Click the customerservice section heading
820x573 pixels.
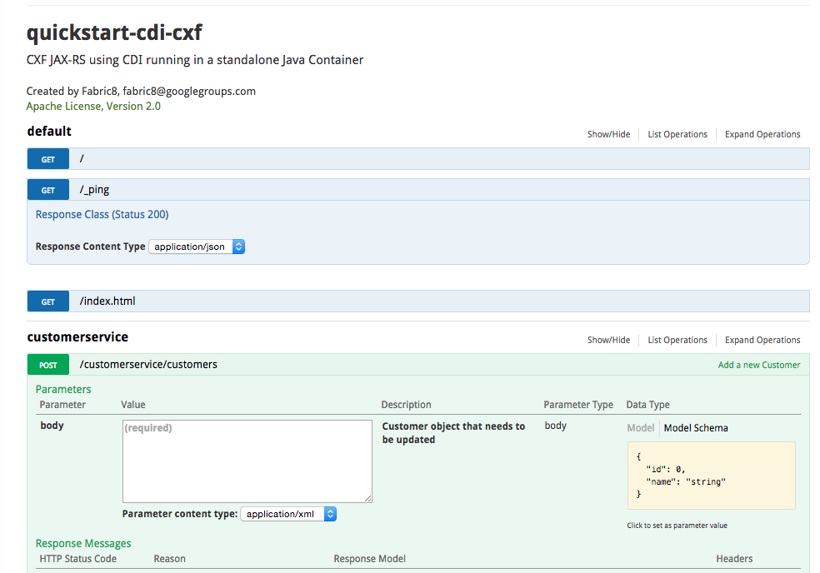pyautogui.click(x=77, y=337)
